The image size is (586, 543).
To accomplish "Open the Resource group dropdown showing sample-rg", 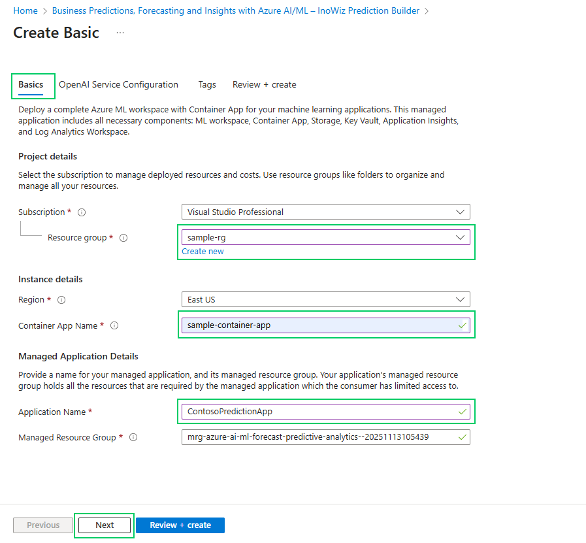I will coord(325,237).
